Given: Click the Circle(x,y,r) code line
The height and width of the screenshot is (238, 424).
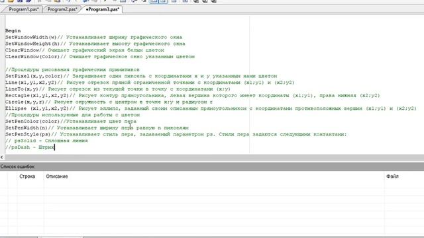Looking at the screenshot, I should pyautogui.click(x=109, y=102).
